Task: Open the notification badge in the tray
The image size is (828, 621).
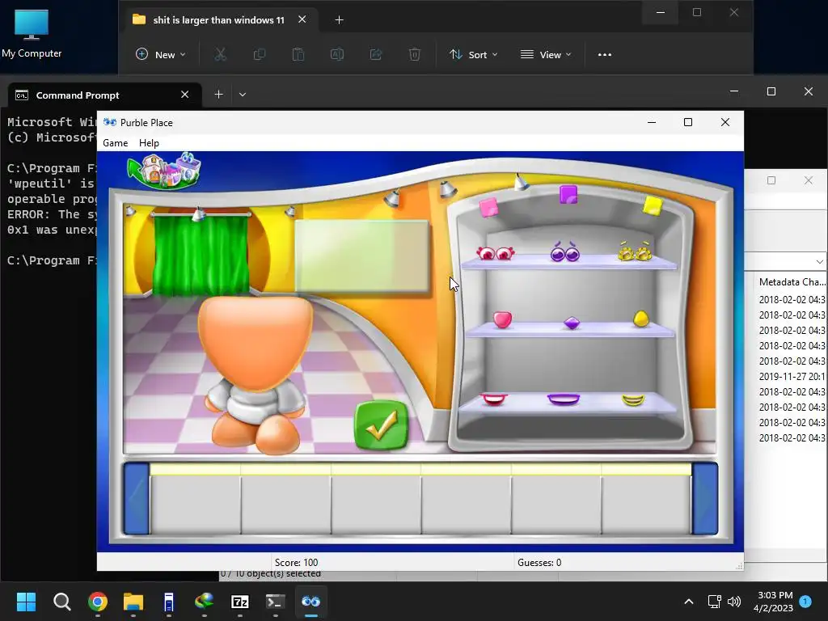Action: click(805, 602)
